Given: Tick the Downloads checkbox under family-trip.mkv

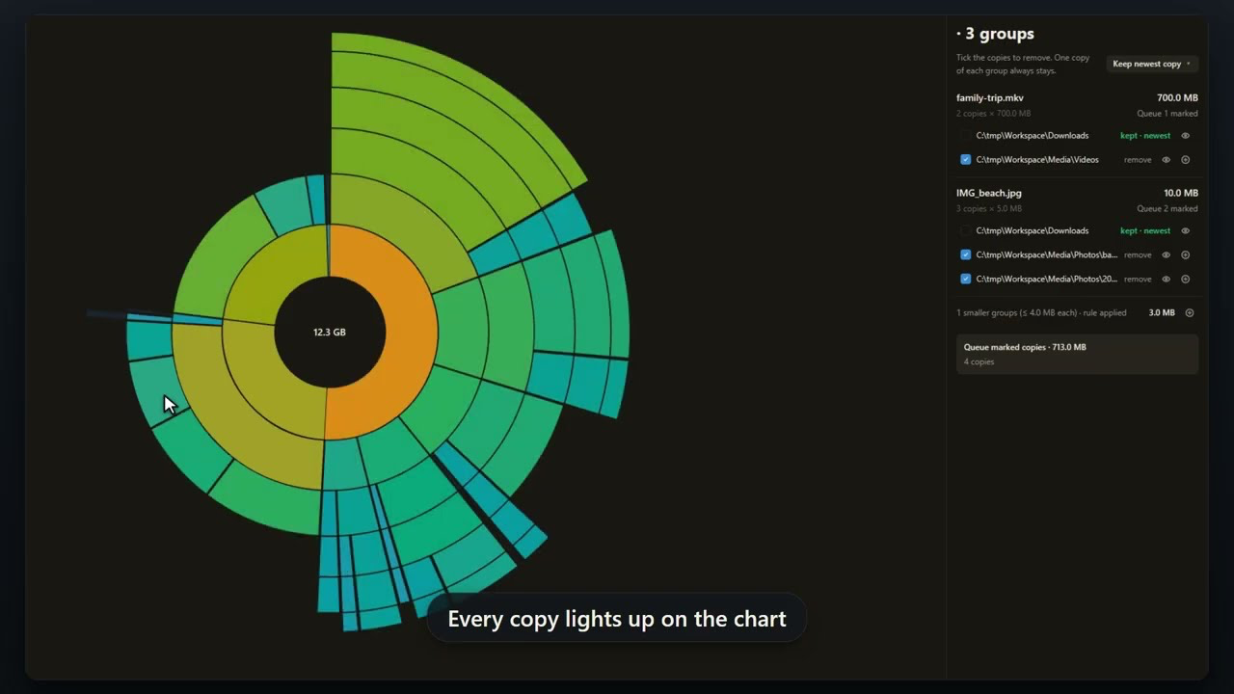Looking at the screenshot, I should pos(965,136).
